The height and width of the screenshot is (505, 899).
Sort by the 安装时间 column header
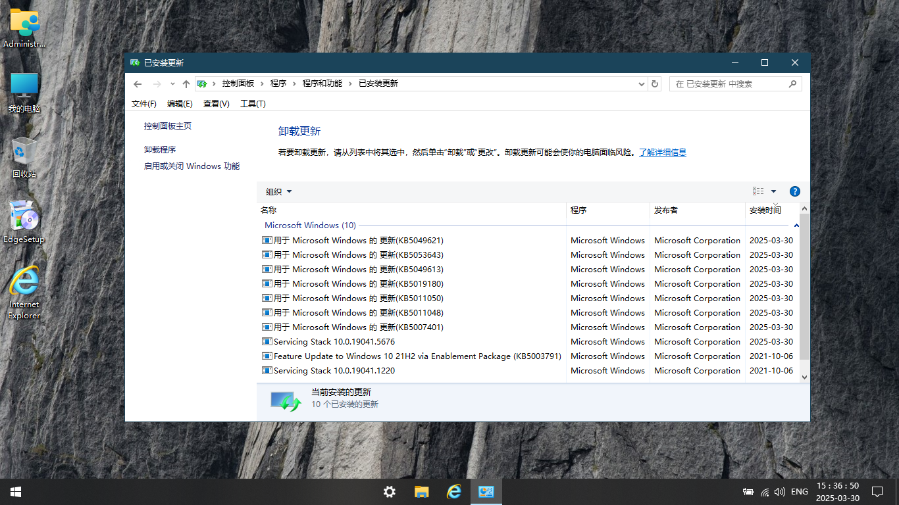[771, 210]
